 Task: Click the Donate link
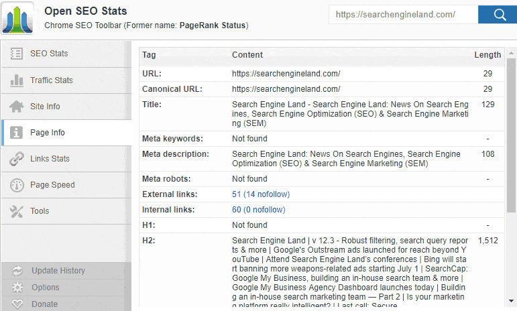point(44,304)
